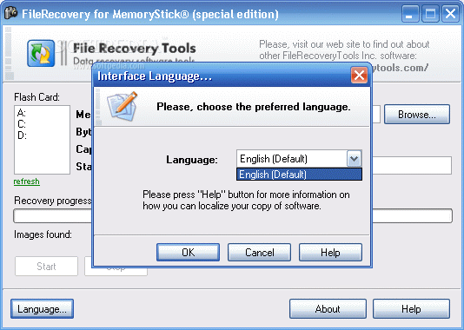The width and height of the screenshot is (464, 330).
Task: Close the Interface Language dialog
Action: [359, 75]
